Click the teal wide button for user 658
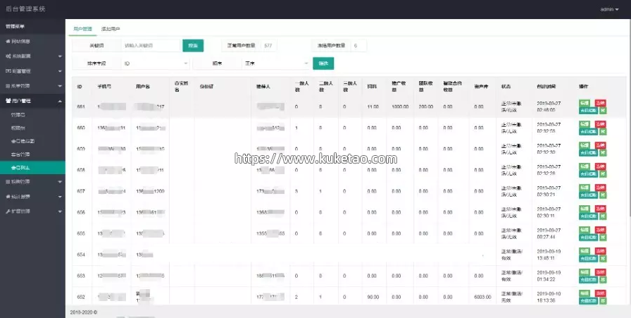 click(588, 174)
